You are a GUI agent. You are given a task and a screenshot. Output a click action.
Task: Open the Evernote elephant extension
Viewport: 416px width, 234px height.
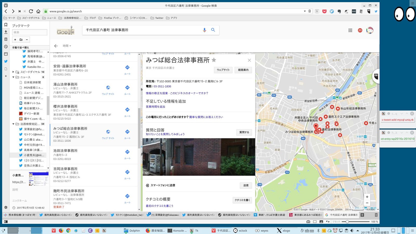click(x=339, y=11)
